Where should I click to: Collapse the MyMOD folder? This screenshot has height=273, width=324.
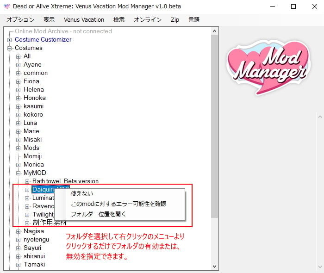(19, 173)
